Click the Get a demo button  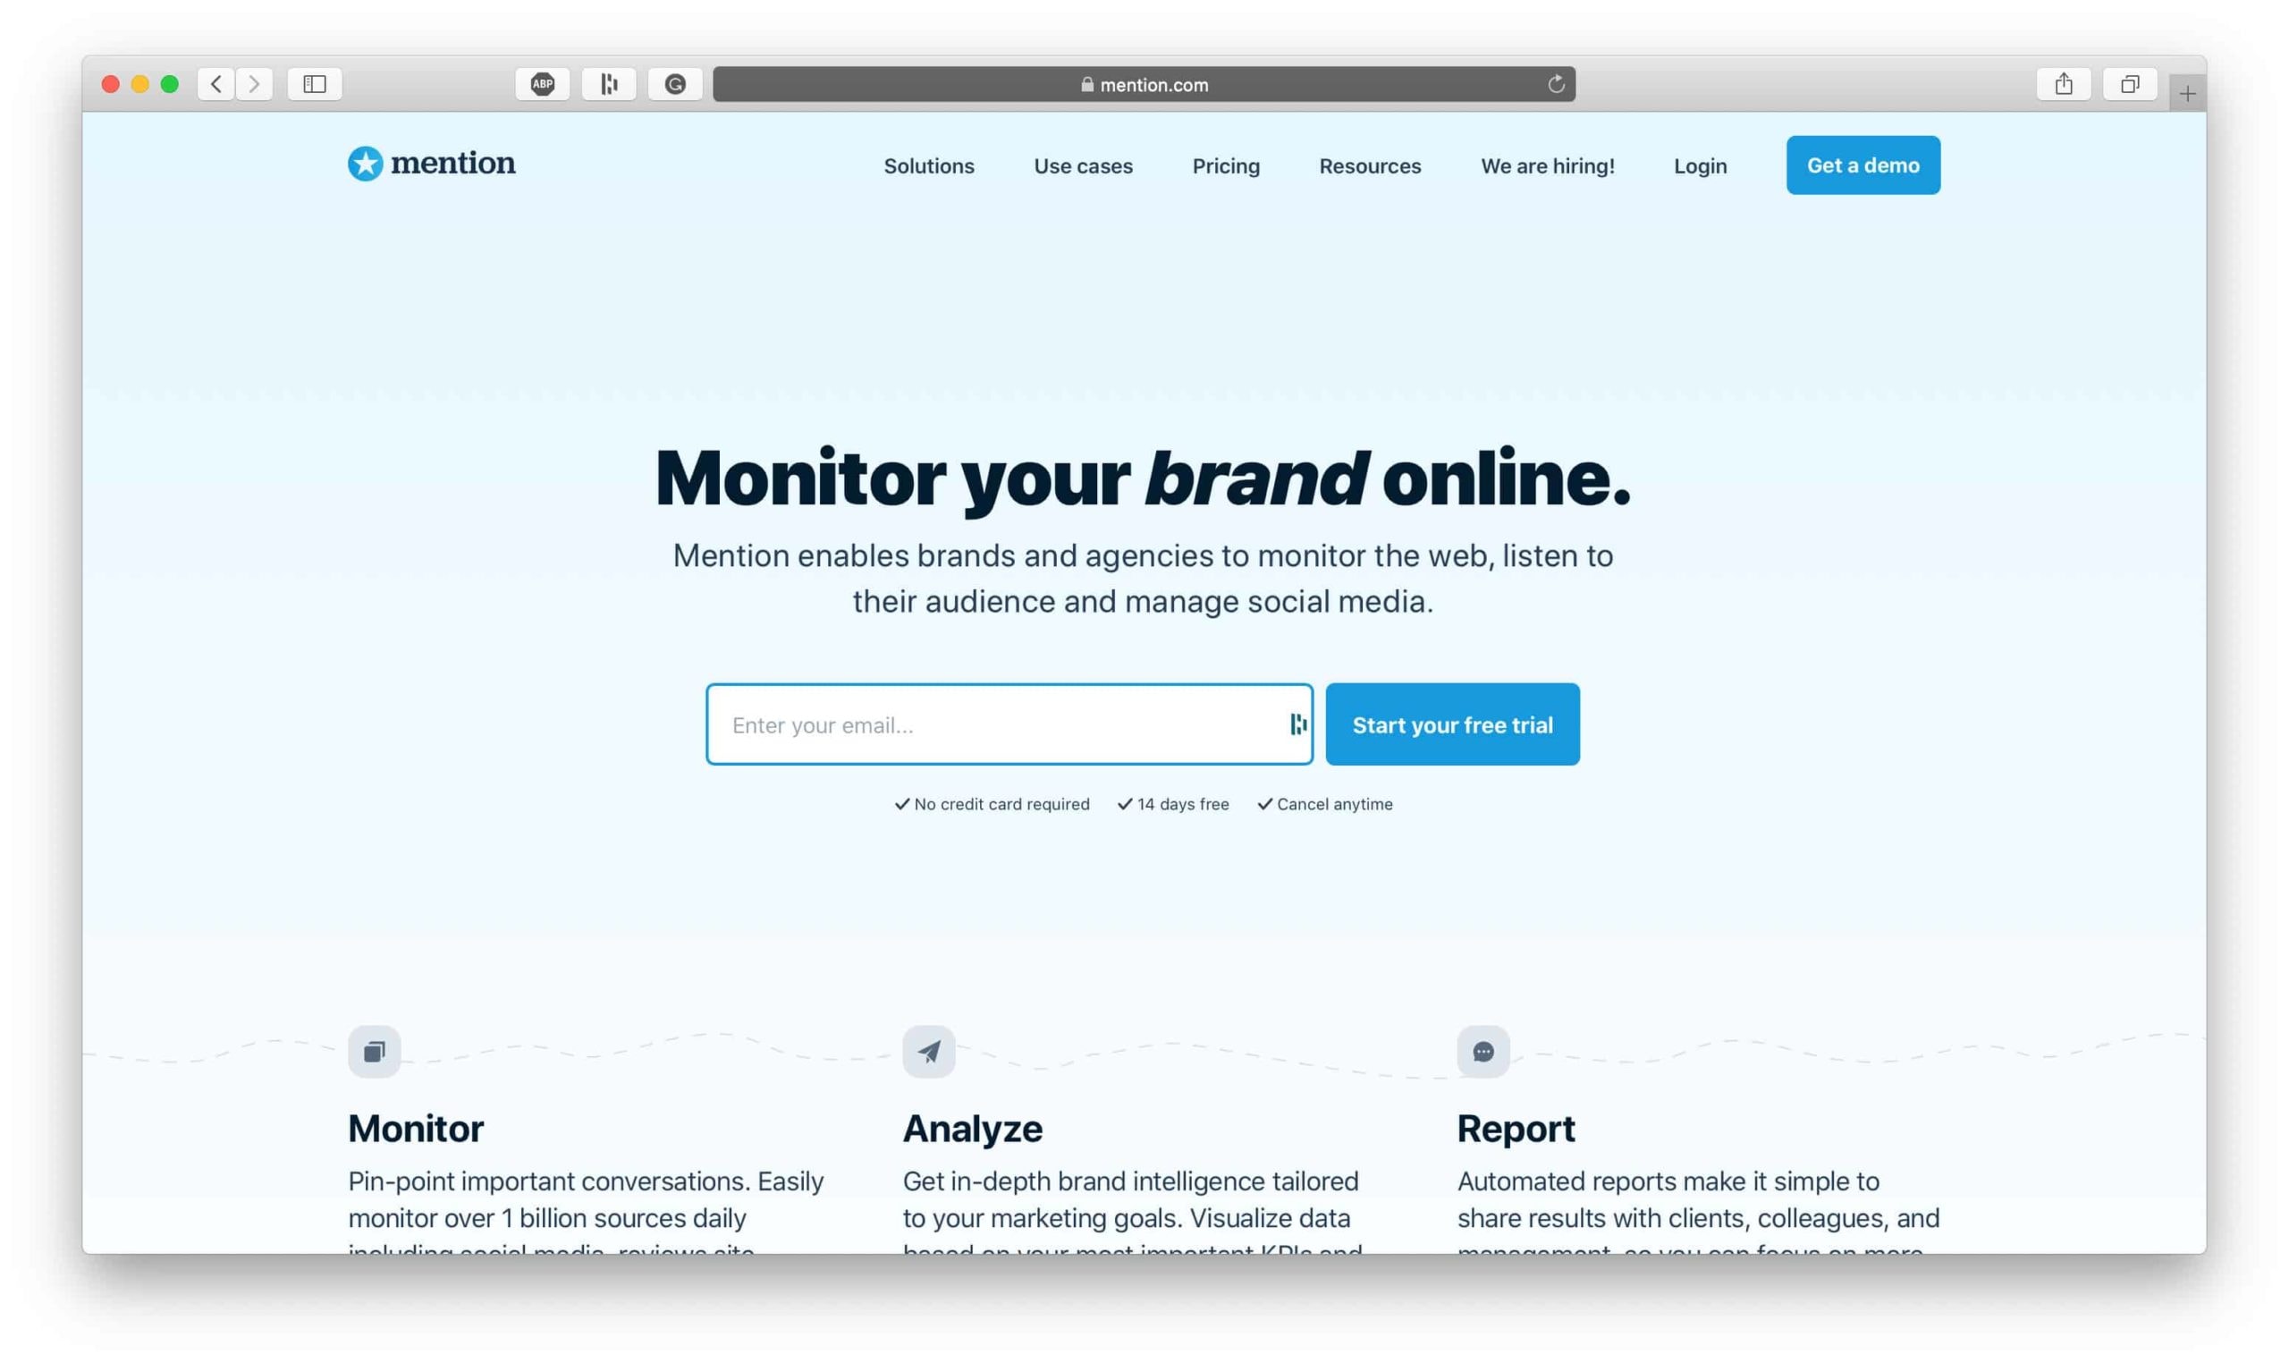point(1862,164)
